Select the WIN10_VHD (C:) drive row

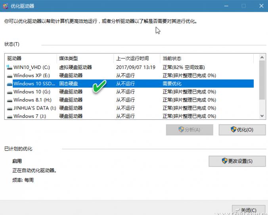[130, 67]
